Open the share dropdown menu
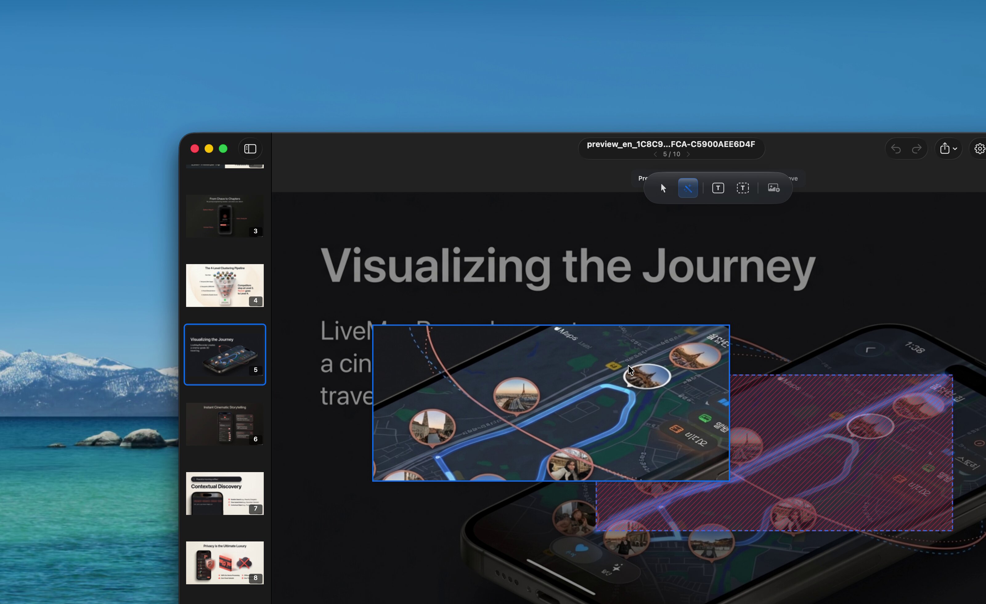986x604 pixels. [x=948, y=149]
